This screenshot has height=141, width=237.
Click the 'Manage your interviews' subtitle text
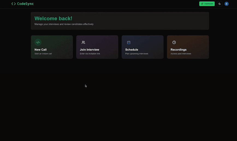[64, 24]
